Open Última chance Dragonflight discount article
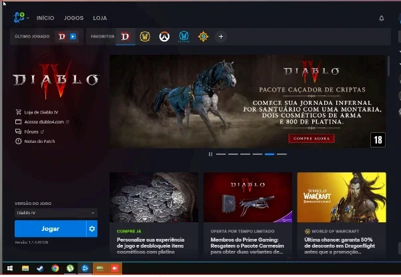This screenshot has width=401, height=277. (340, 246)
